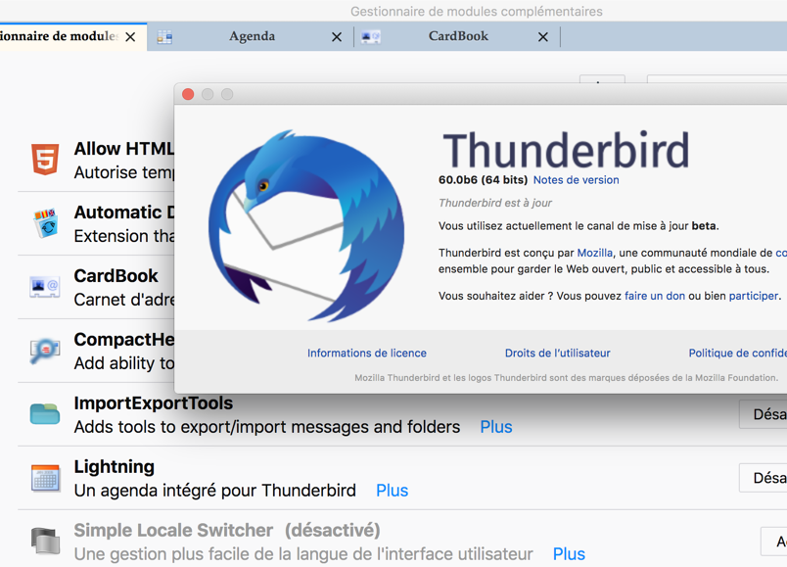Click the Agenda tab's calendar icon
This screenshot has width=787, height=567.
tap(164, 37)
